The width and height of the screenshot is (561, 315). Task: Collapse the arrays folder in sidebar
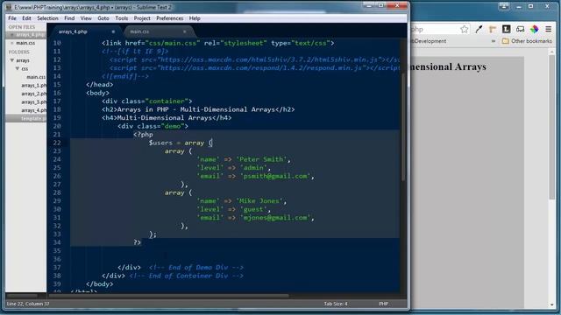(12, 60)
